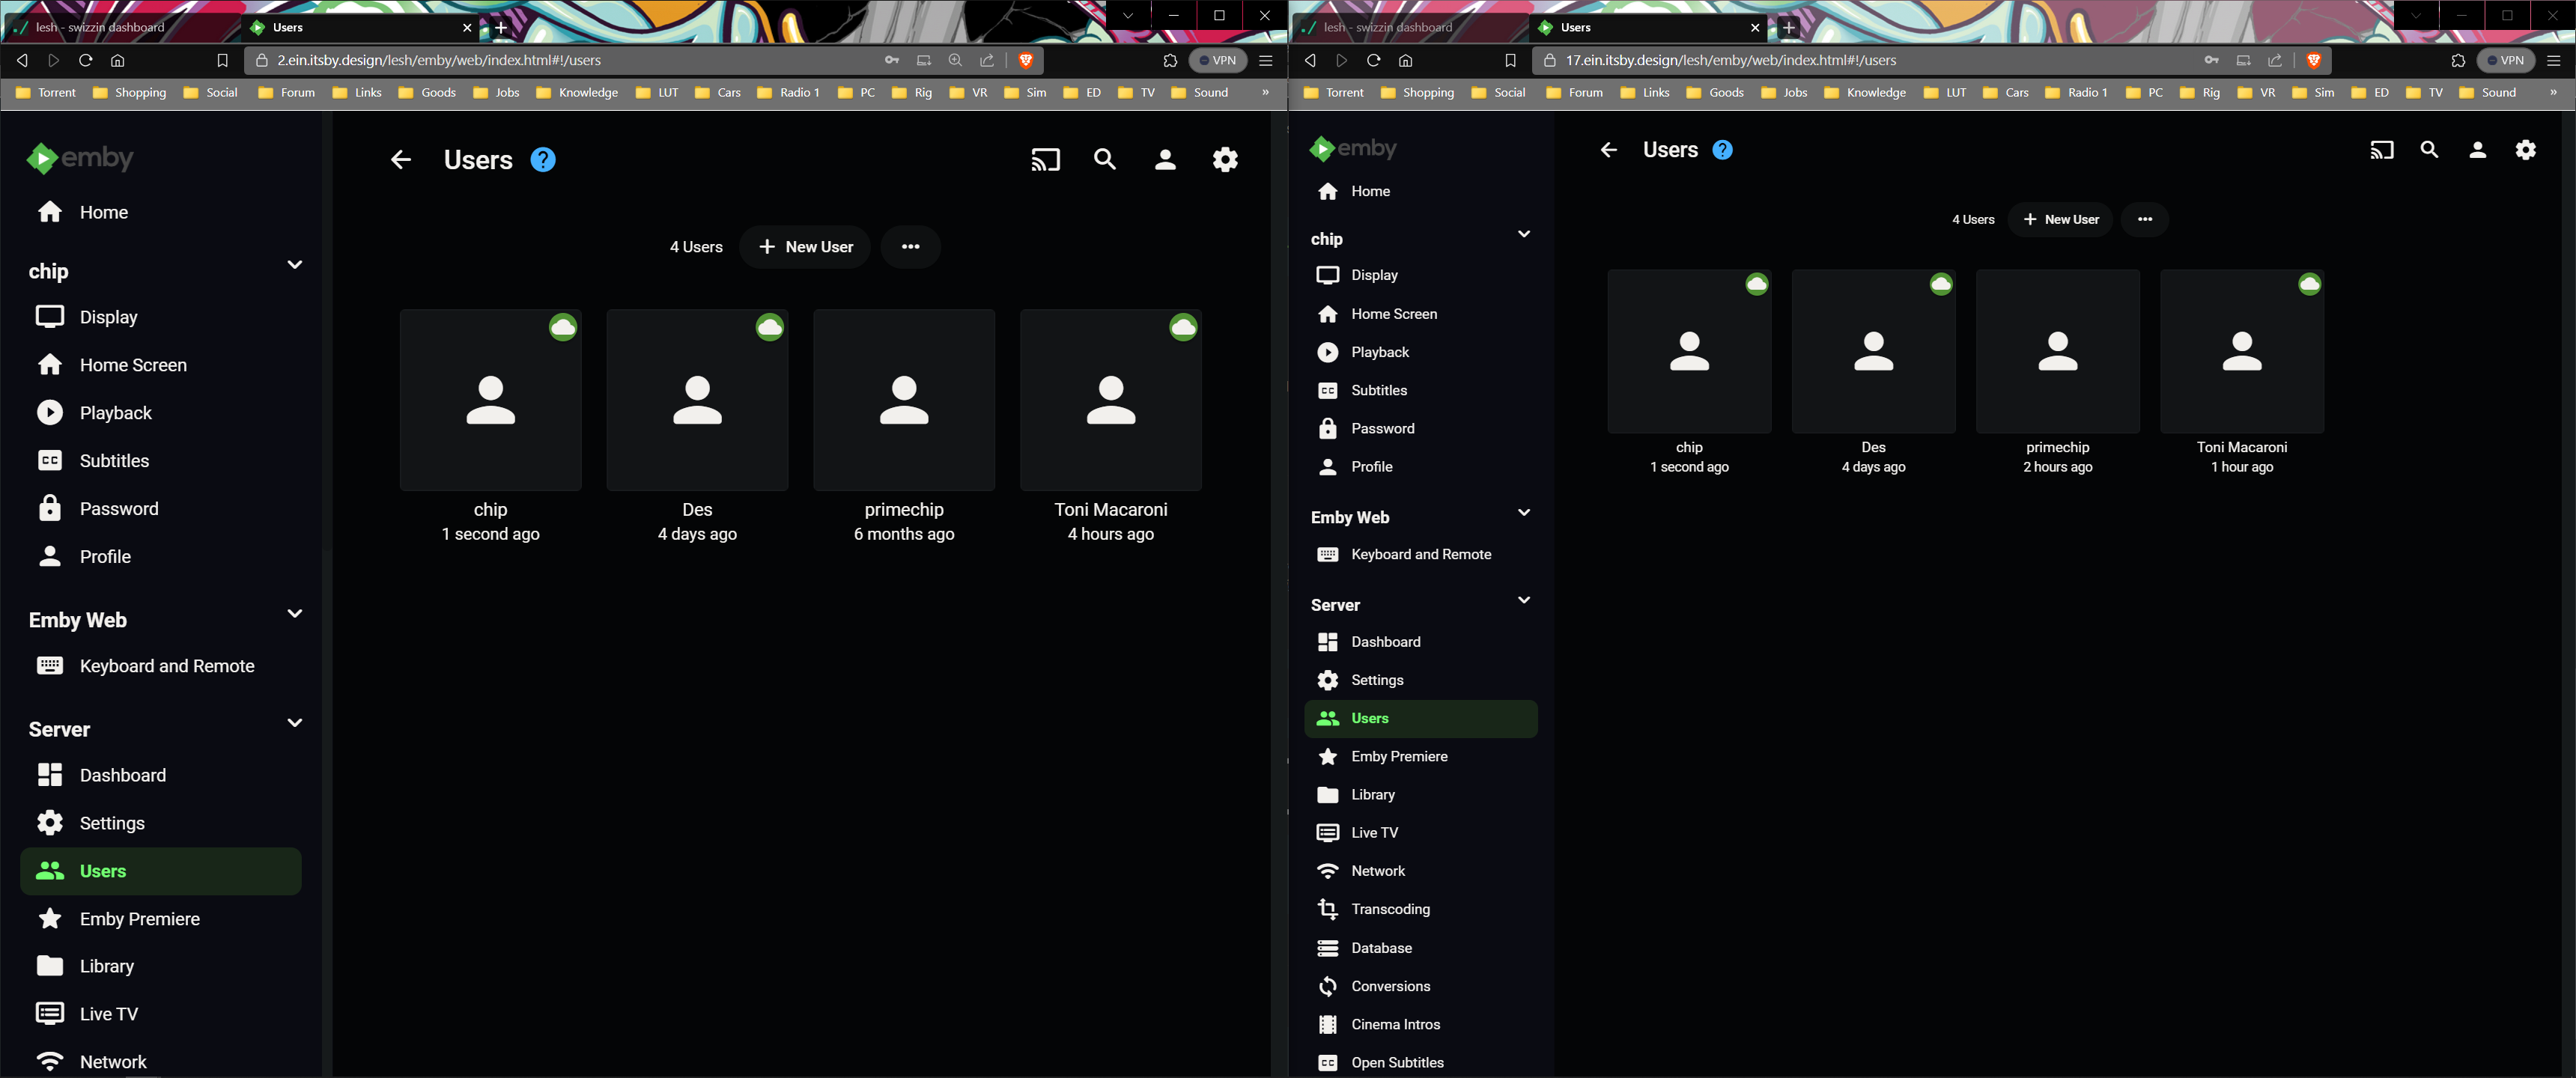Click the cast icon in left window
Screen dimensions: 2576x1078
tap(1045, 160)
